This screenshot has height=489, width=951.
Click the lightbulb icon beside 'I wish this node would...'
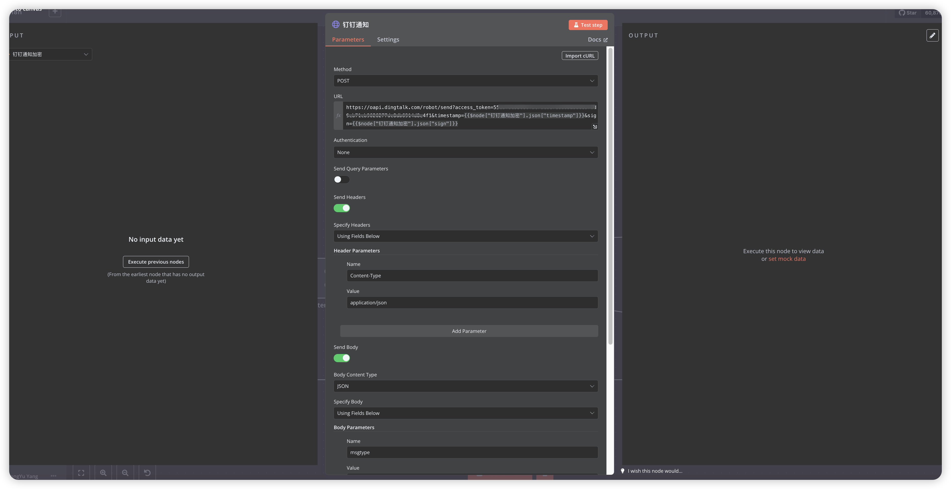click(x=622, y=471)
